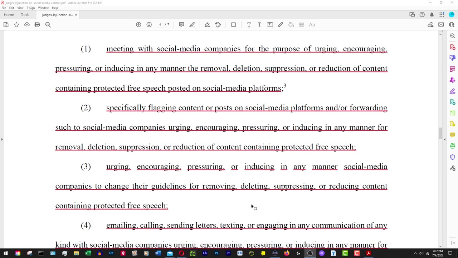Open Export PDF tool in right pane
The width and height of the screenshot is (458, 258).
click(x=453, y=58)
